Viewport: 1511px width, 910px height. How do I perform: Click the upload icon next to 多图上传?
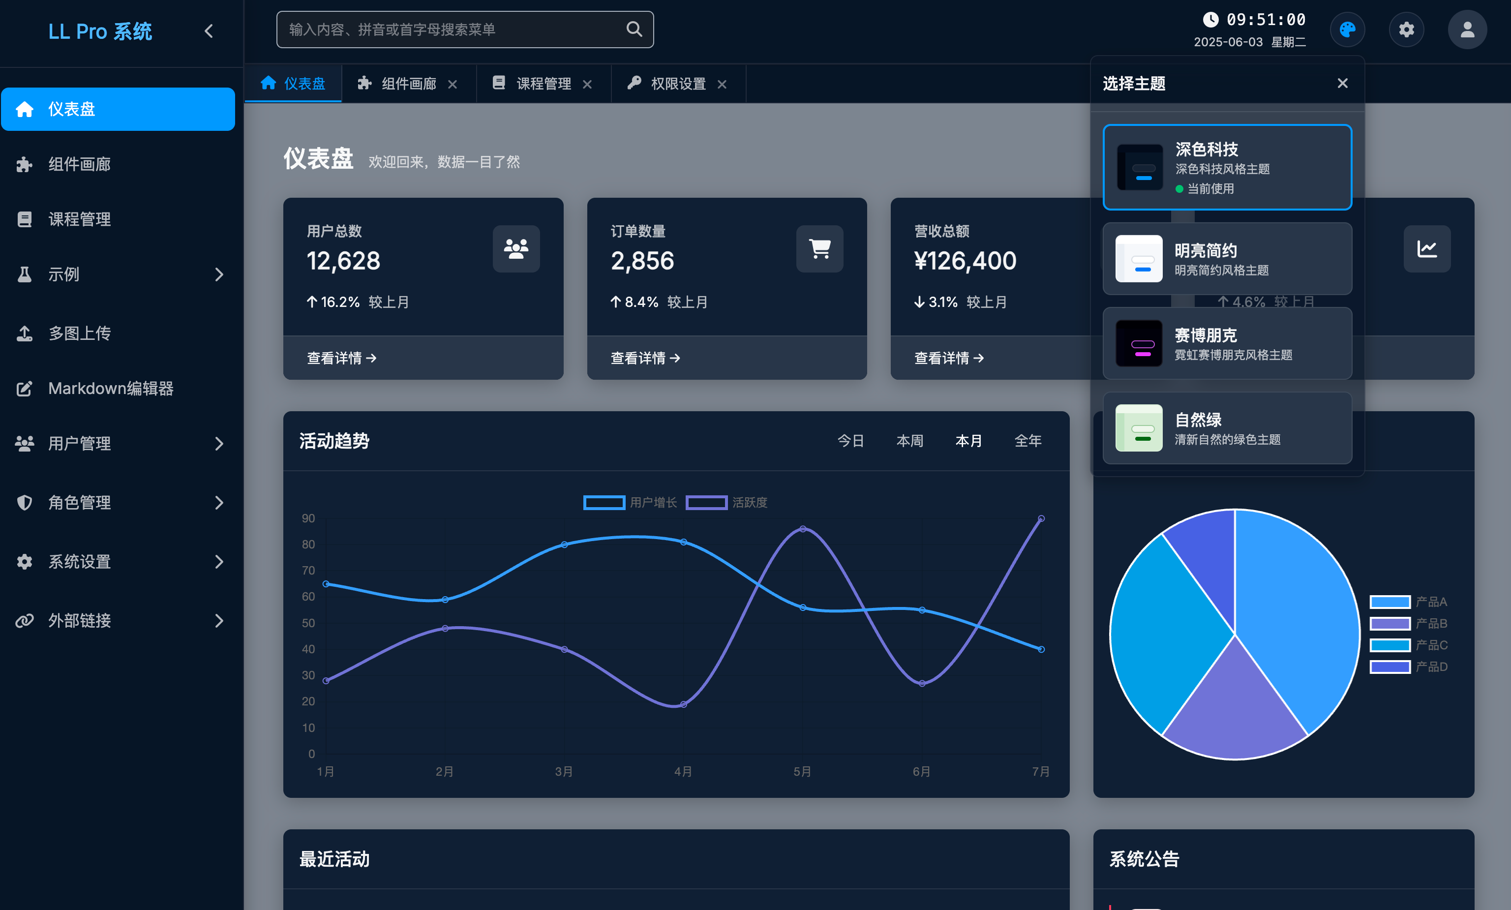[25, 334]
